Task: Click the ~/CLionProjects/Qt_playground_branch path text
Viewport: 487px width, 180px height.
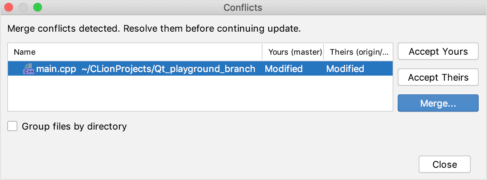Action: pyautogui.click(x=168, y=69)
